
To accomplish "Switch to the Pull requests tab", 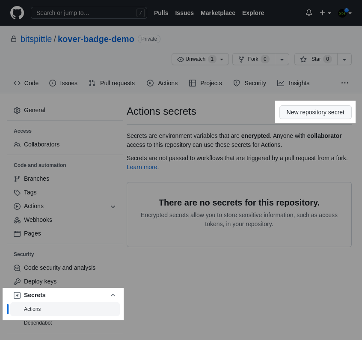I will coord(112,83).
